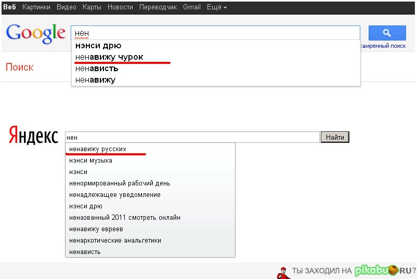Open Переводчик in the top bar

coord(158,7)
